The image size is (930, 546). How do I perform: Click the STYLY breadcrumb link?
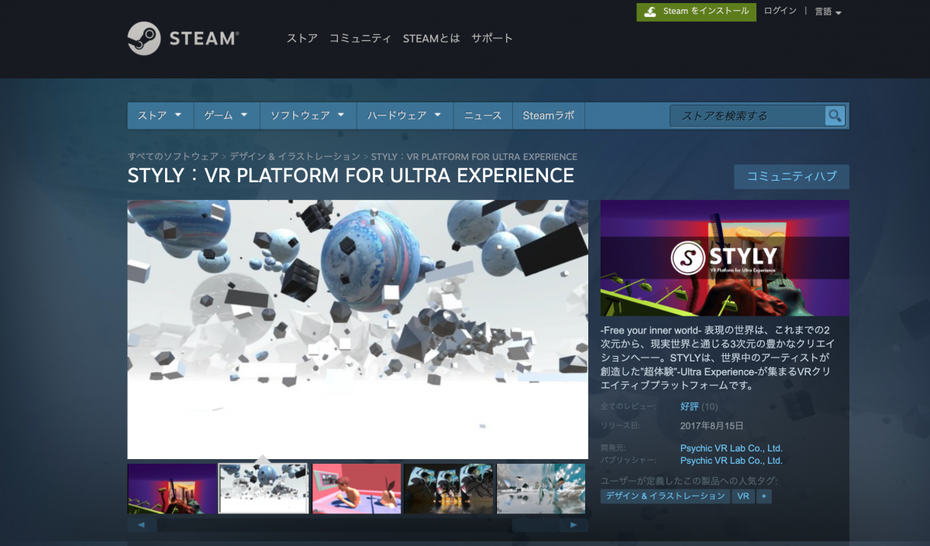[x=474, y=157]
